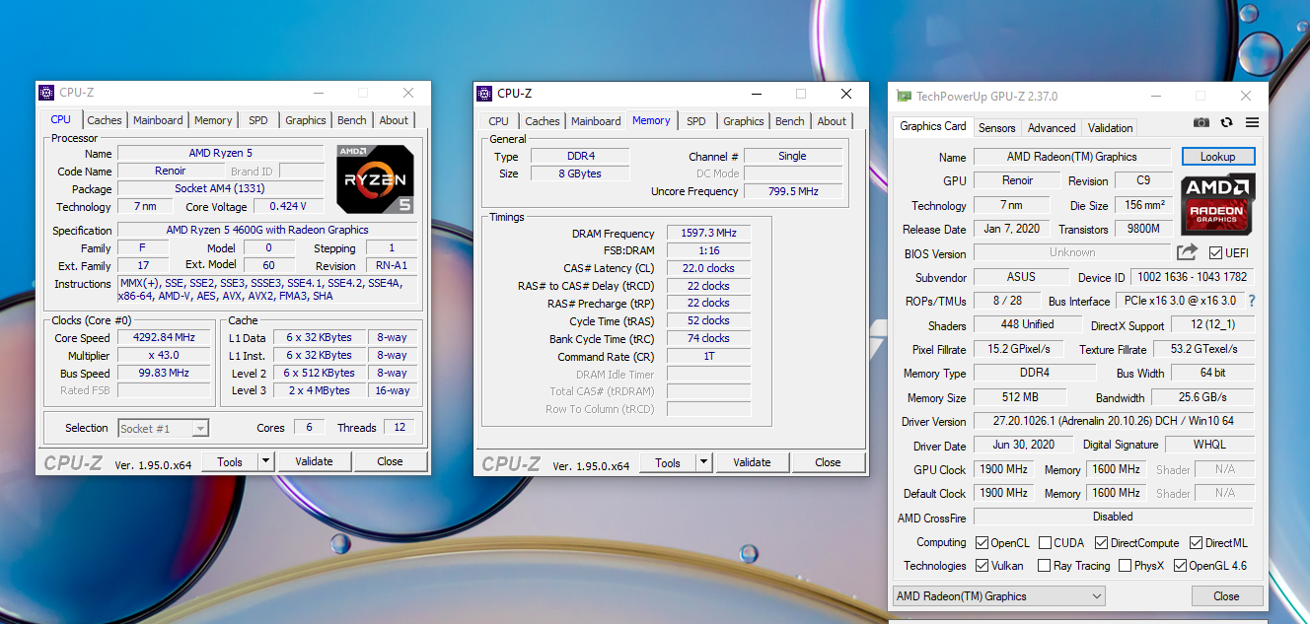Open Tools dropdown arrow in CPU-Z processor window
The width and height of the screenshot is (1310, 624).
tap(265, 461)
